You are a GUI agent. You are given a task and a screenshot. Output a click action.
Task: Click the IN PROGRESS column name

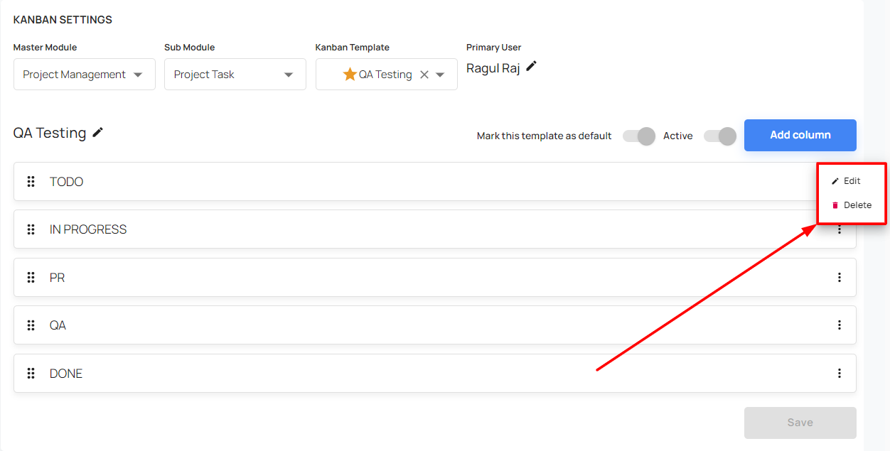pos(88,229)
